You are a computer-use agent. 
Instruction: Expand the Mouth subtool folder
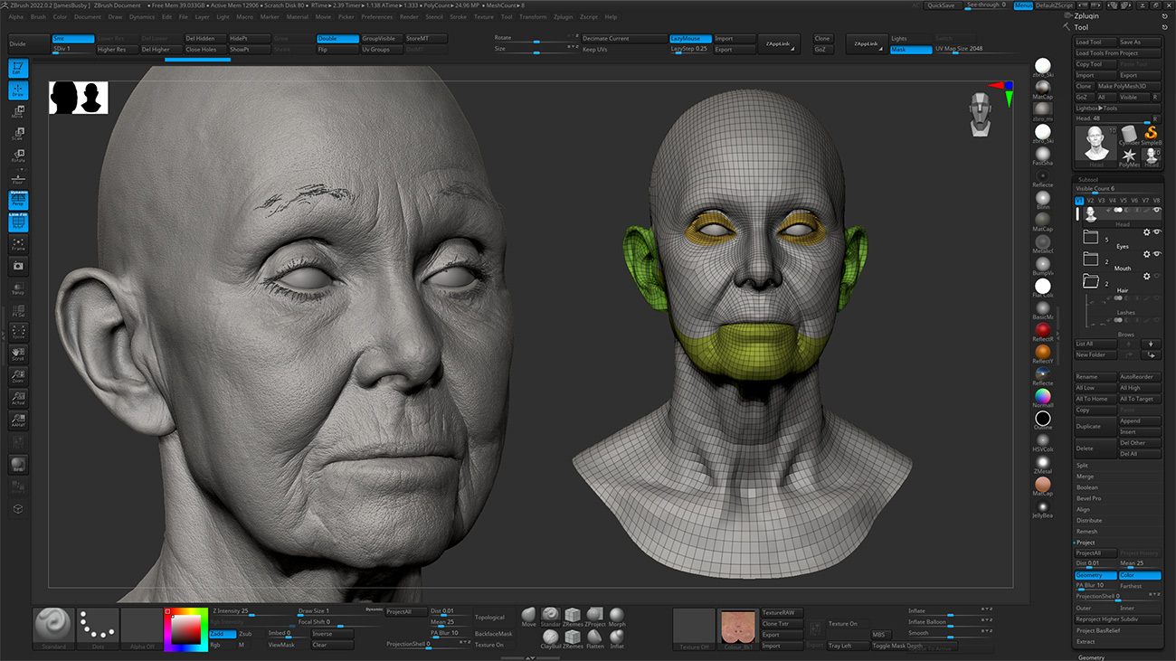(x=1090, y=260)
